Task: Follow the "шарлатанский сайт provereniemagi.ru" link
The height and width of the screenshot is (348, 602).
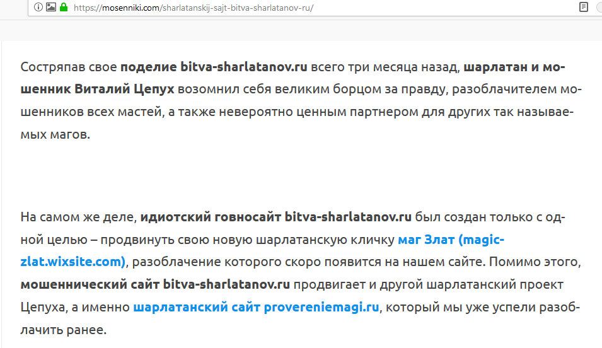Action: coord(255,308)
